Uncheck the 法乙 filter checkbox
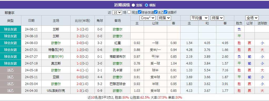The width and height of the screenshot is (269, 101). pos(156,12)
